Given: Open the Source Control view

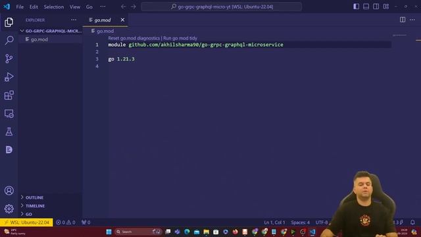Looking at the screenshot, I should click(x=9, y=59).
